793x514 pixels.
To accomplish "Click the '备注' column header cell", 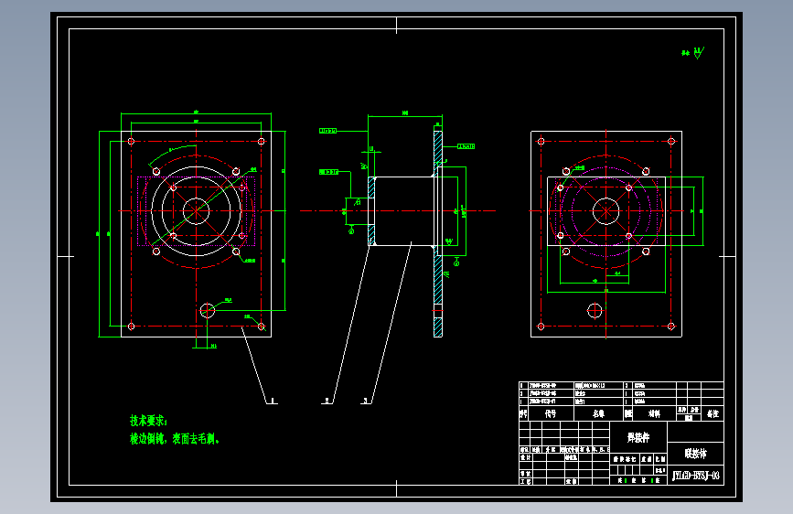I will click(x=713, y=413).
